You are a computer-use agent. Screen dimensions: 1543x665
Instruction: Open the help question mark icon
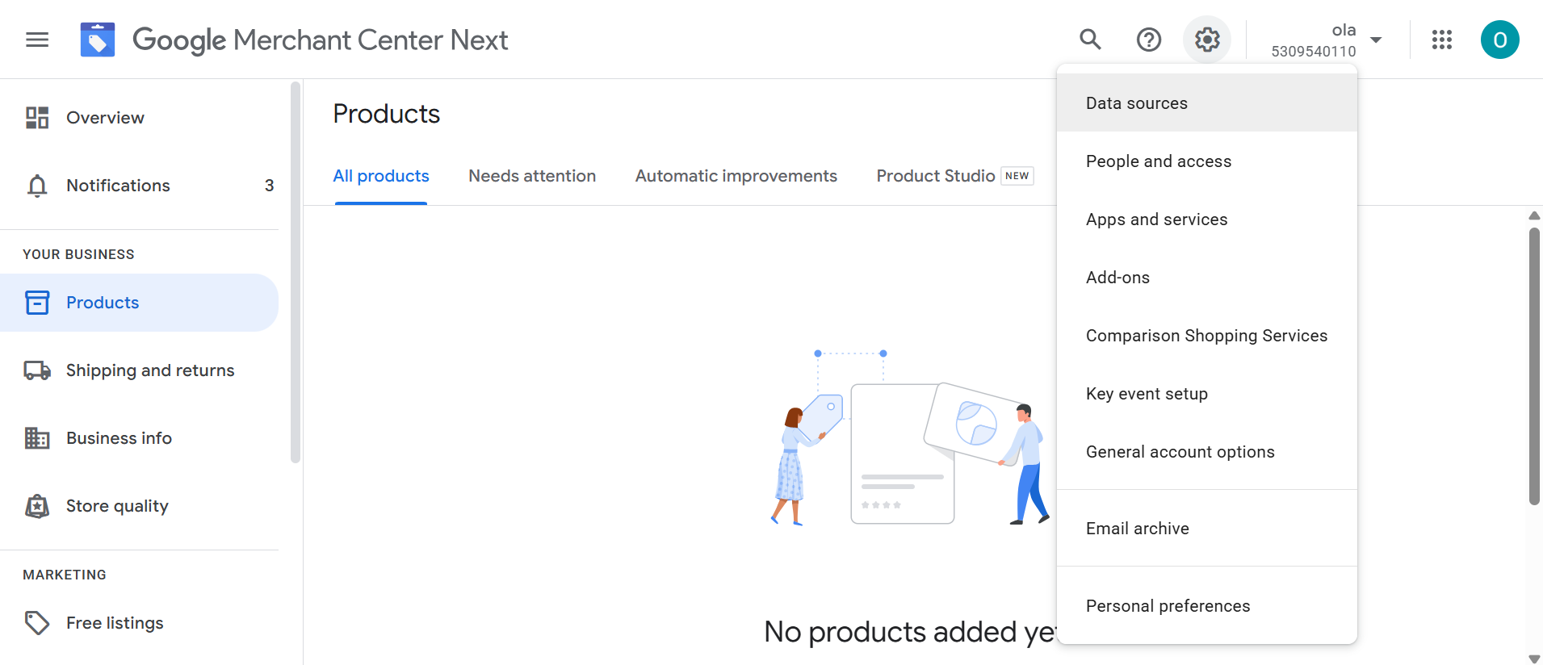click(1148, 40)
